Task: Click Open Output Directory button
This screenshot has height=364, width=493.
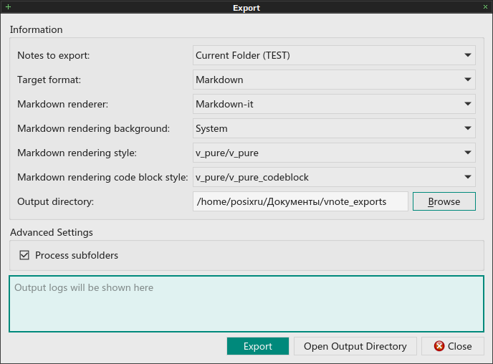Action: pyautogui.click(x=355, y=346)
